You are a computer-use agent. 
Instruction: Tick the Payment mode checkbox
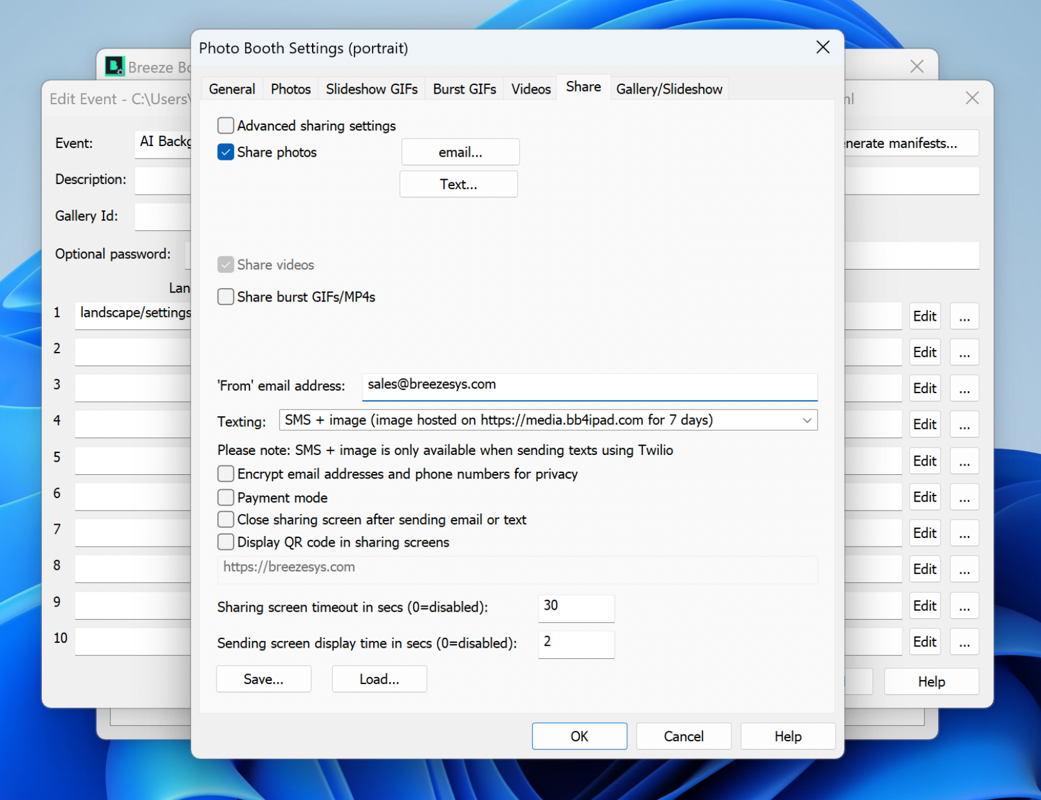click(x=226, y=498)
